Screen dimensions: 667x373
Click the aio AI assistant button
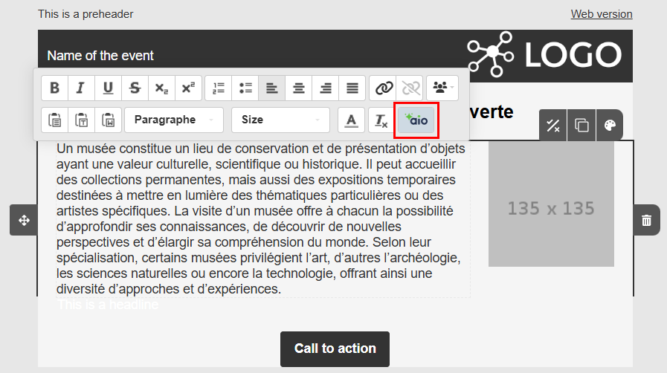[x=416, y=120]
